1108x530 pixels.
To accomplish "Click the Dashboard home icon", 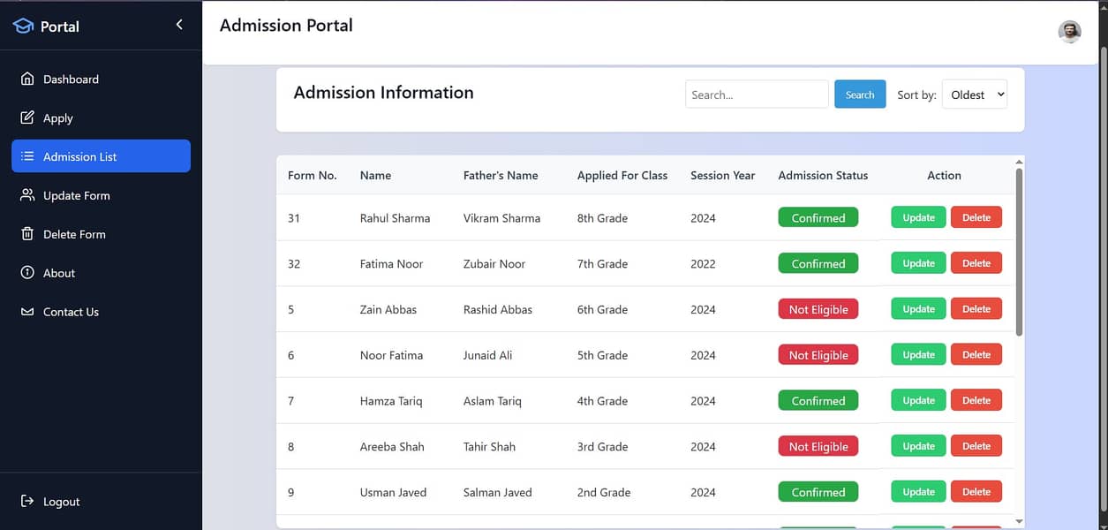I will [27, 79].
